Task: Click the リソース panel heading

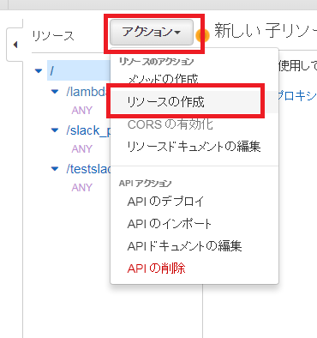Action: (53, 36)
